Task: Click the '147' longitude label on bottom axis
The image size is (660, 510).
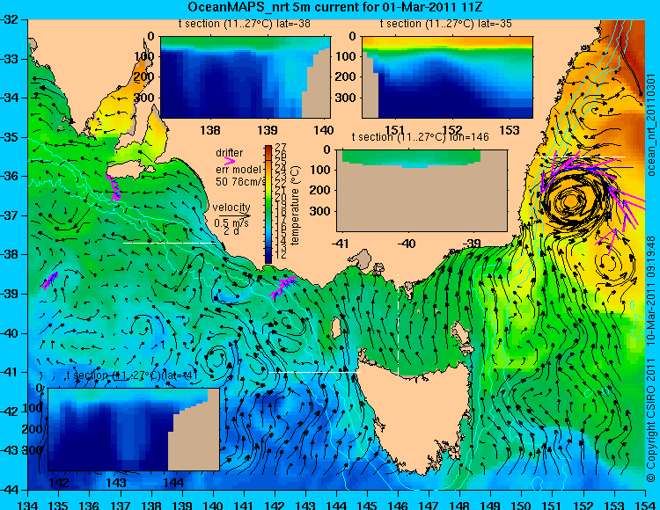Action: tap(429, 505)
